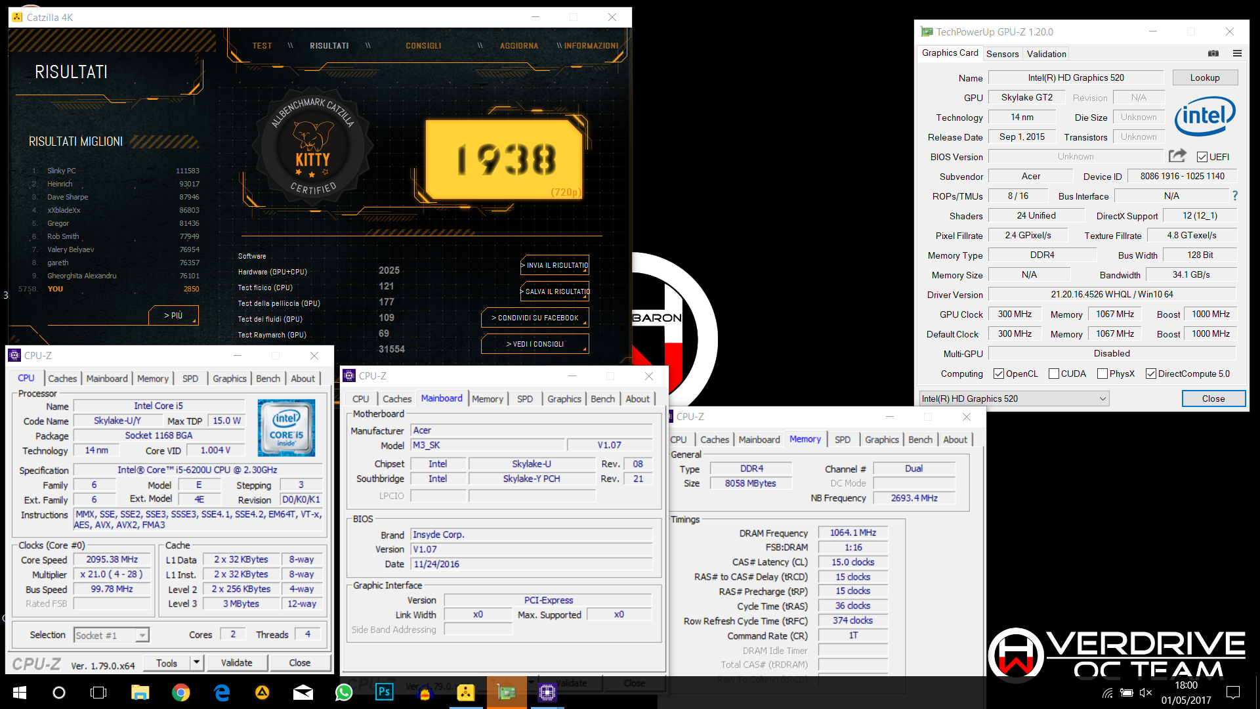The height and width of the screenshot is (709, 1260).
Task: Open the Windows Start menu
Action: (20, 693)
